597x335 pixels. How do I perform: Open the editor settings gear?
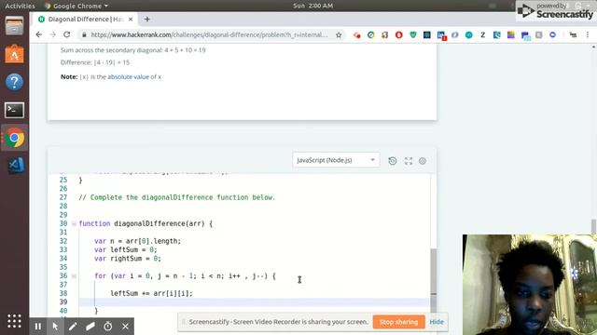coord(423,161)
